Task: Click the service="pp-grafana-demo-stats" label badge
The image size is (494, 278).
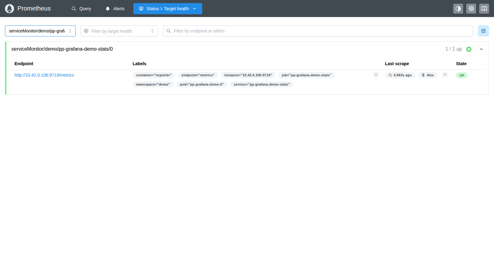Action: [x=262, y=84]
